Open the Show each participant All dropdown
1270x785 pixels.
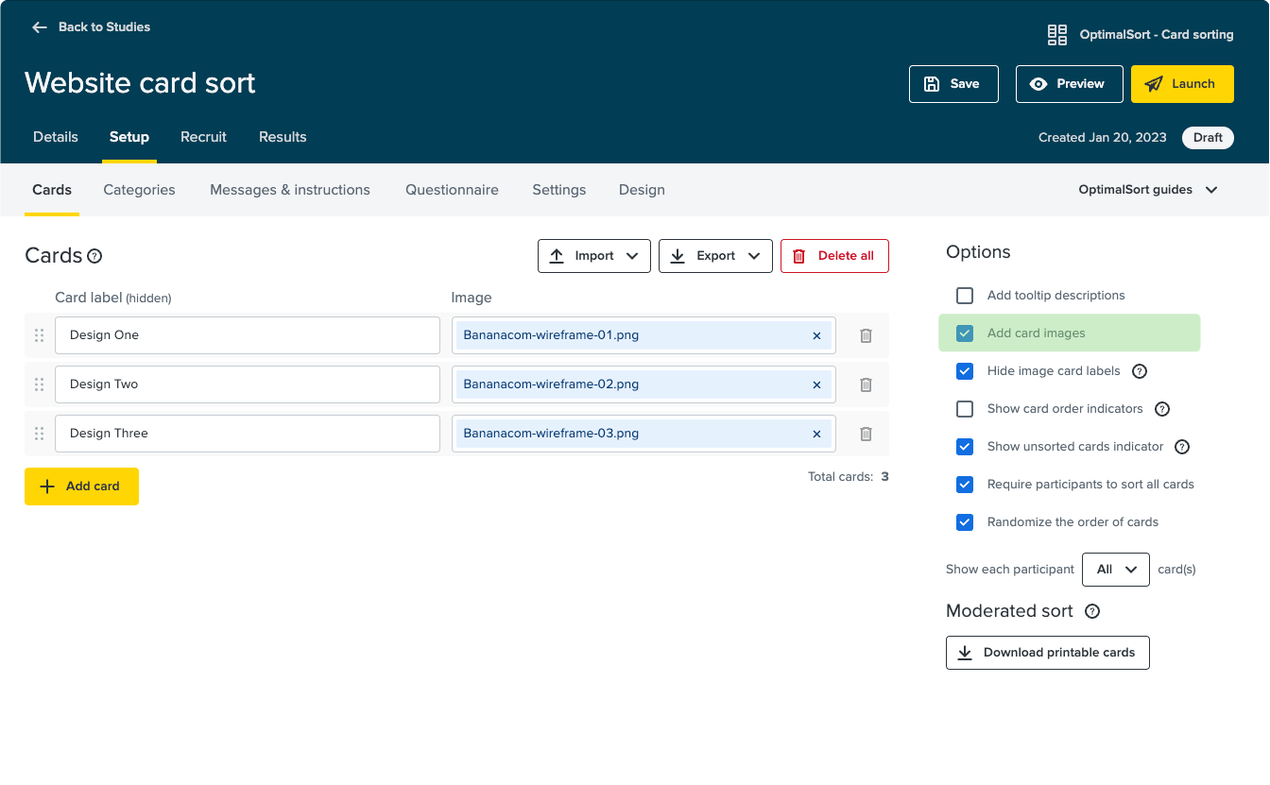pyautogui.click(x=1116, y=570)
